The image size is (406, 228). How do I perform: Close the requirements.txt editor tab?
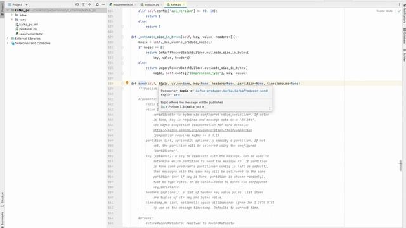click(x=135, y=4)
